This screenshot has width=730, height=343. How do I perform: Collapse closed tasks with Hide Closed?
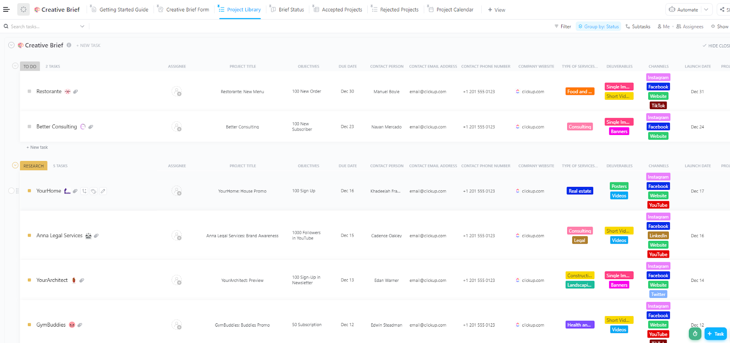tap(716, 46)
